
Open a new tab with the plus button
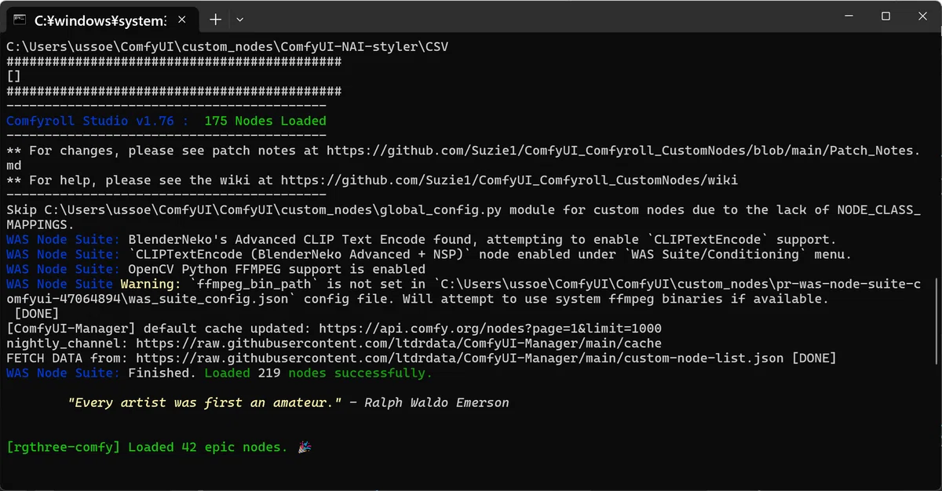click(x=215, y=19)
